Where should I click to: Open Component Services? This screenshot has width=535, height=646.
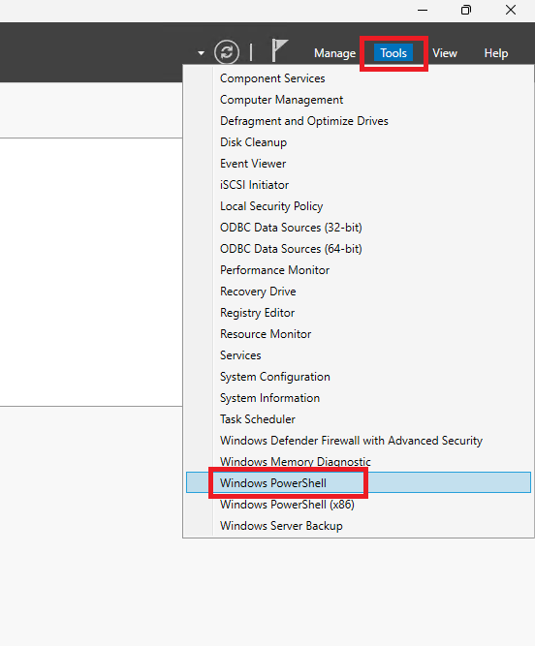(272, 78)
